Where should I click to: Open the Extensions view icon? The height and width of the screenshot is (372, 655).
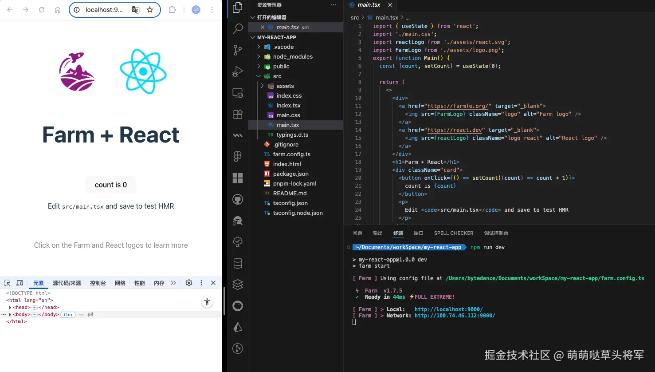tap(238, 114)
